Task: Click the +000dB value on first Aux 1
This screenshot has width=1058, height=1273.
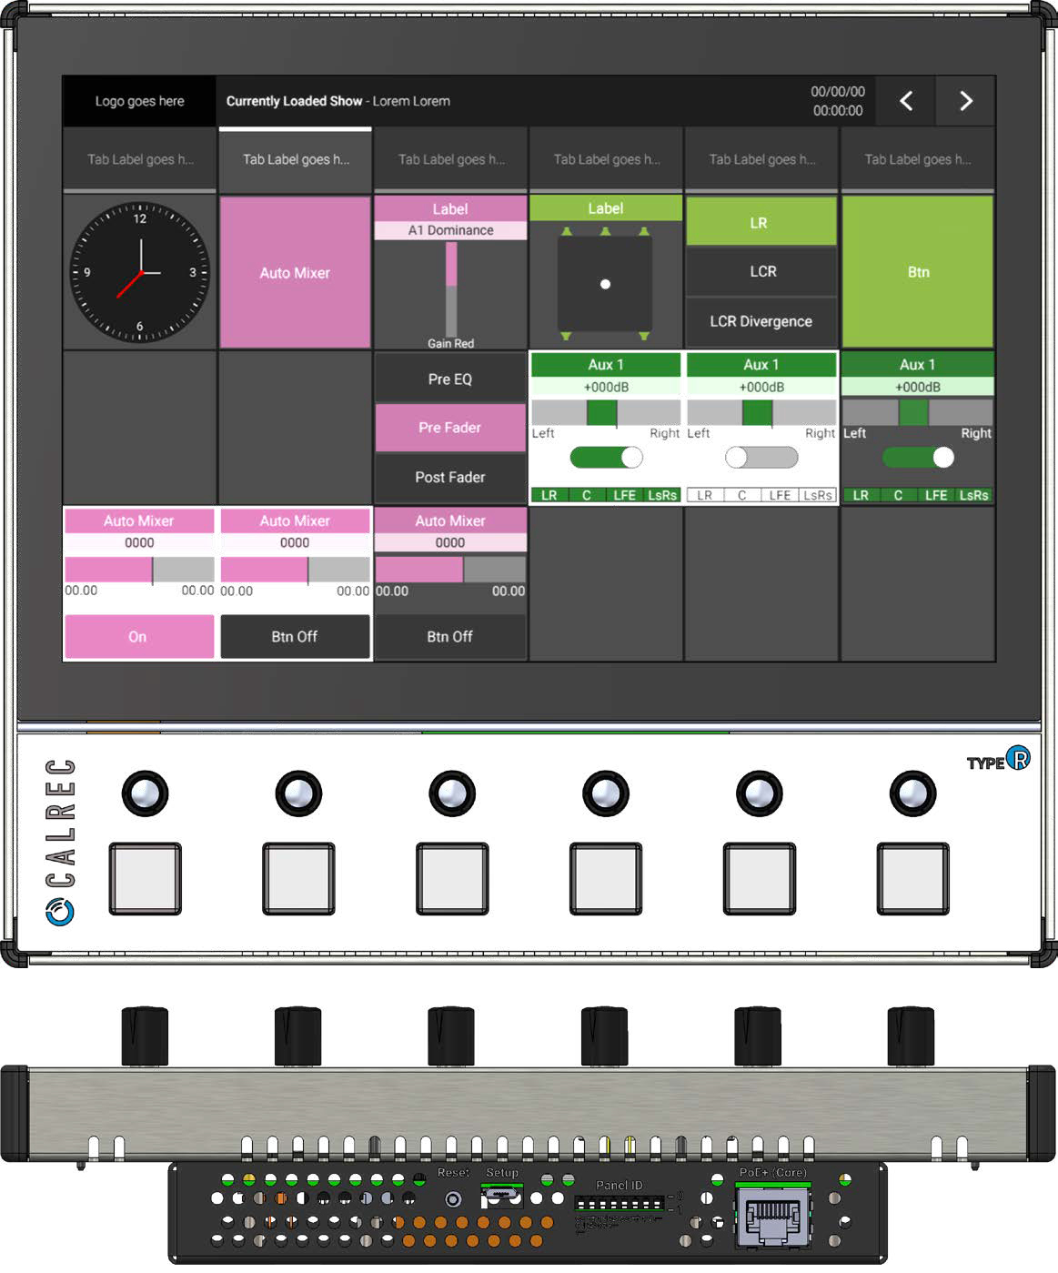Action: 606,386
